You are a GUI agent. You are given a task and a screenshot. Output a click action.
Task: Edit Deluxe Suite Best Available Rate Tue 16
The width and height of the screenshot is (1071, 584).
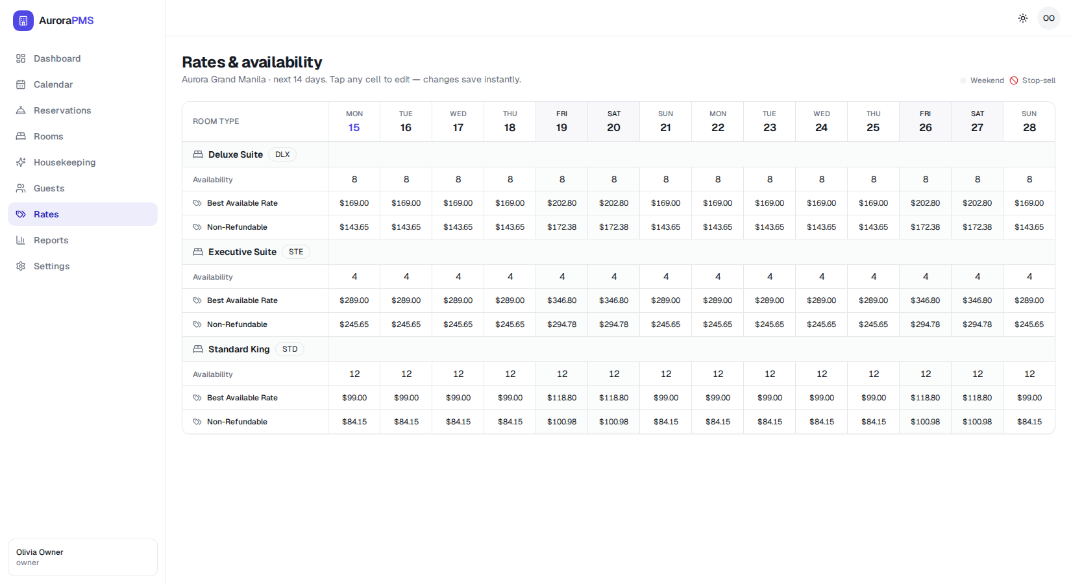[x=406, y=203]
